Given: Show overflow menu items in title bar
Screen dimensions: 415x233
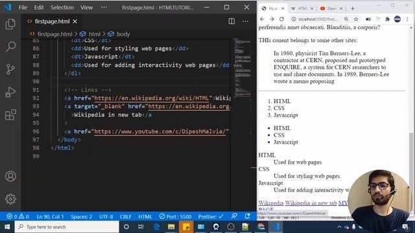Looking at the screenshot, I should 104,7.
